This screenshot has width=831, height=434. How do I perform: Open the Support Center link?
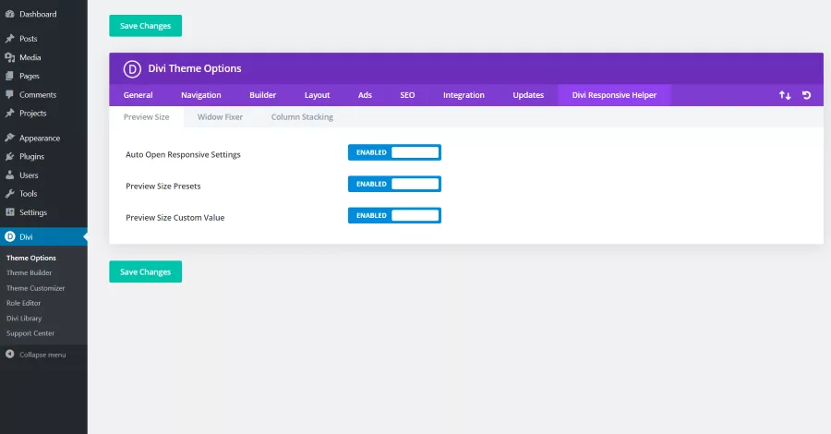click(30, 333)
